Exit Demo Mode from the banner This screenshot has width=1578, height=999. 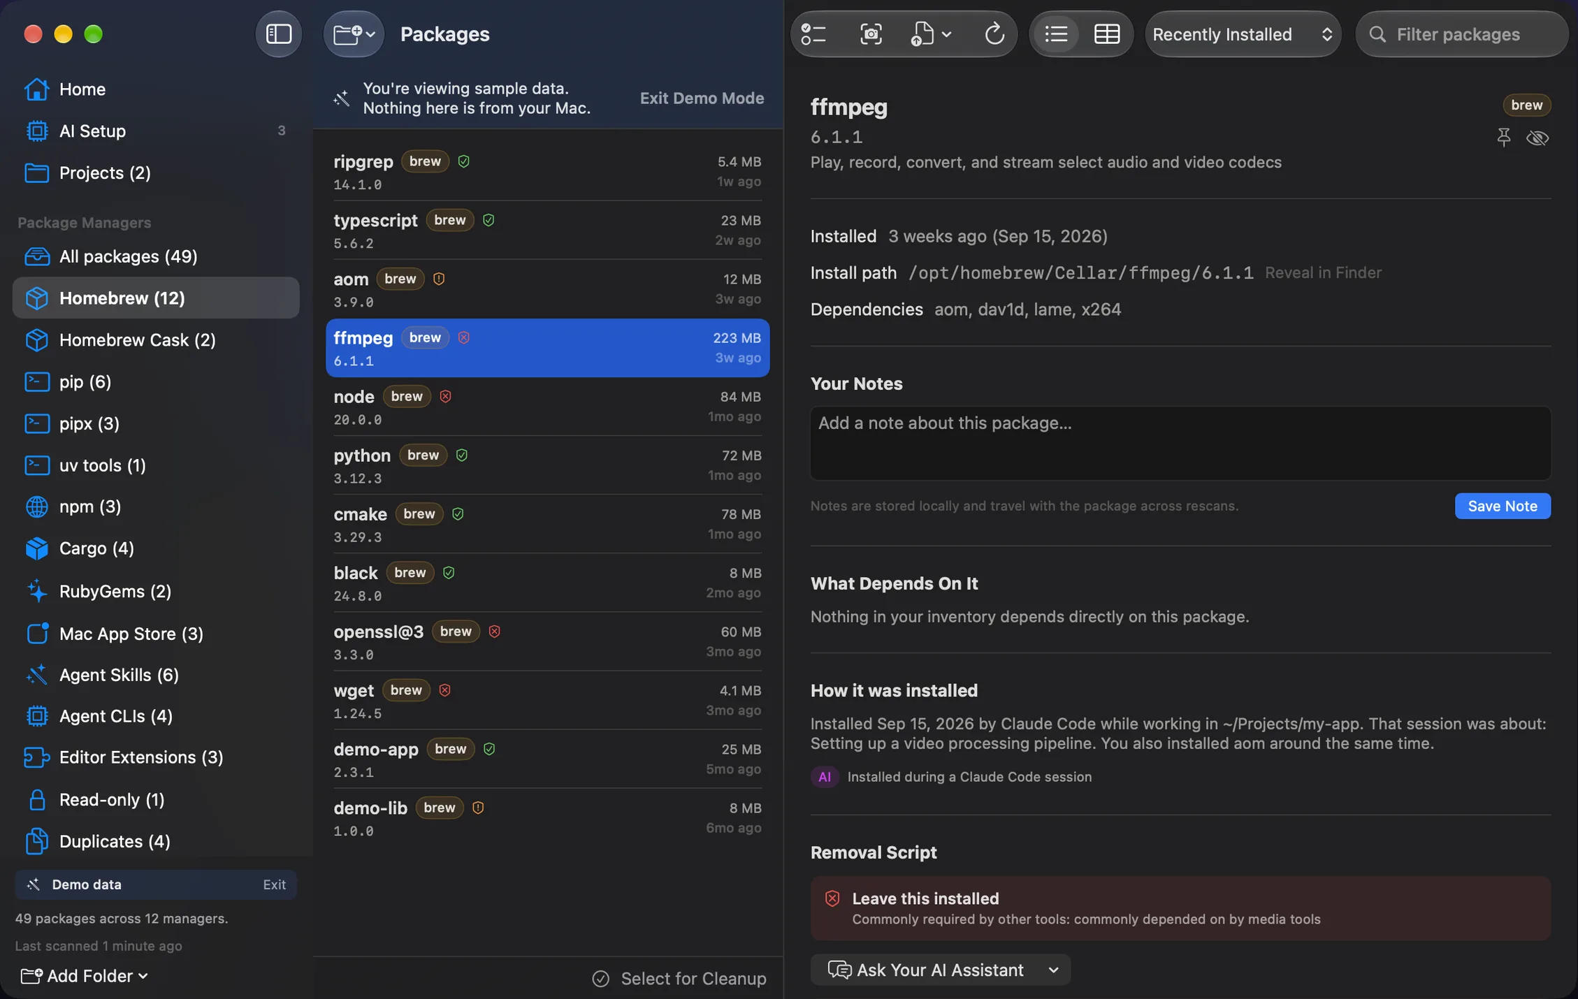pos(702,98)
